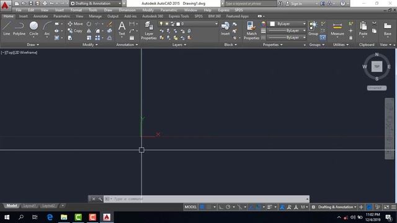Image resolution: width=397 pixels, height=223 pixels.
Task: Click the Insert block tool
Action: (225, 28)
